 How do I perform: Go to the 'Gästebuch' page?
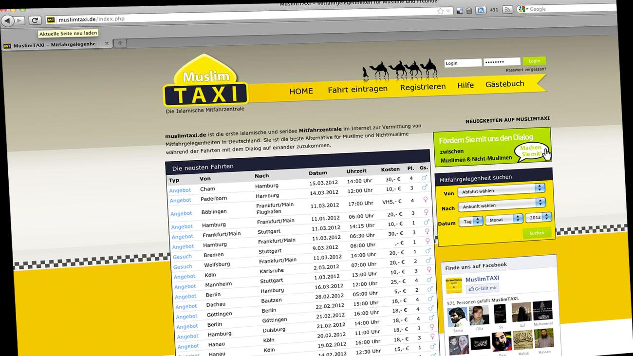[x=504, y=84]
